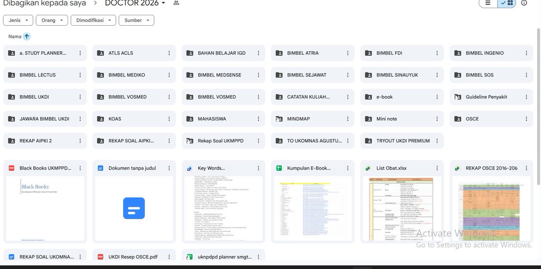
Task: Open more options for Key Words file
Action: click(x=258, y=168)
